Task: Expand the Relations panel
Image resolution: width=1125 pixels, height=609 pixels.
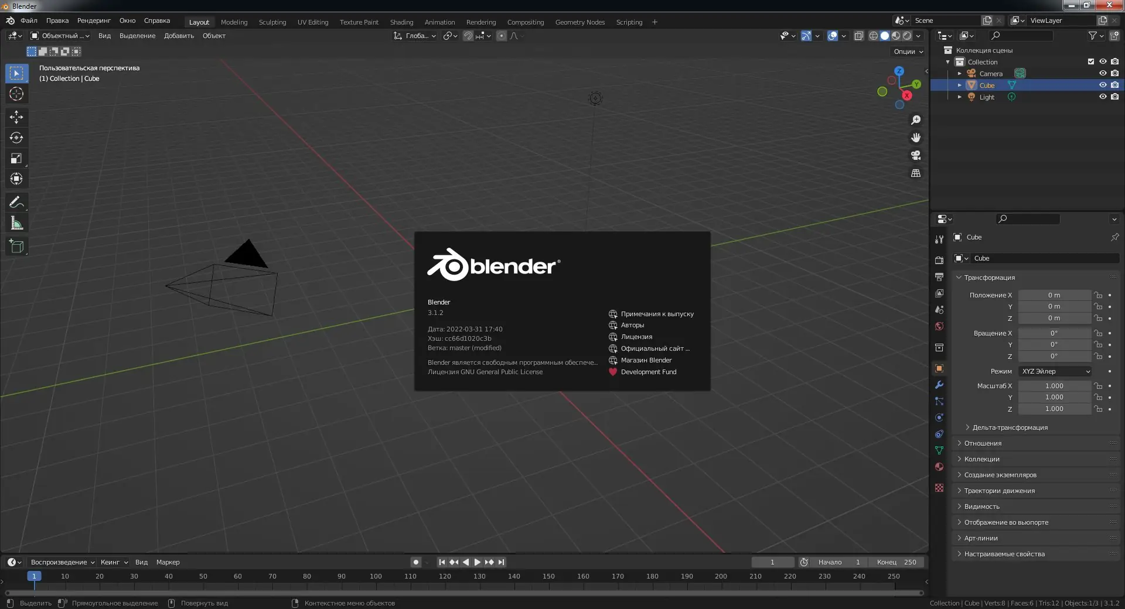Action: coord(983,443)
